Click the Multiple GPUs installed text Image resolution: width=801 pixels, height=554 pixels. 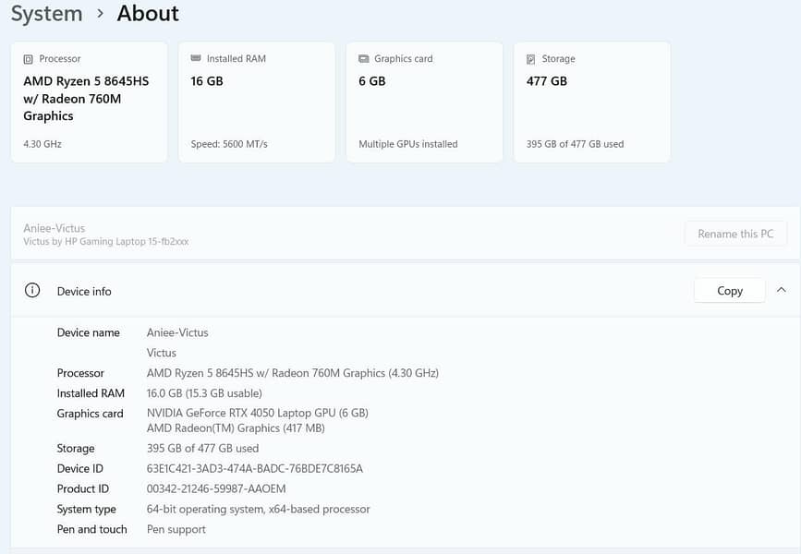click(x=408, y=144)
